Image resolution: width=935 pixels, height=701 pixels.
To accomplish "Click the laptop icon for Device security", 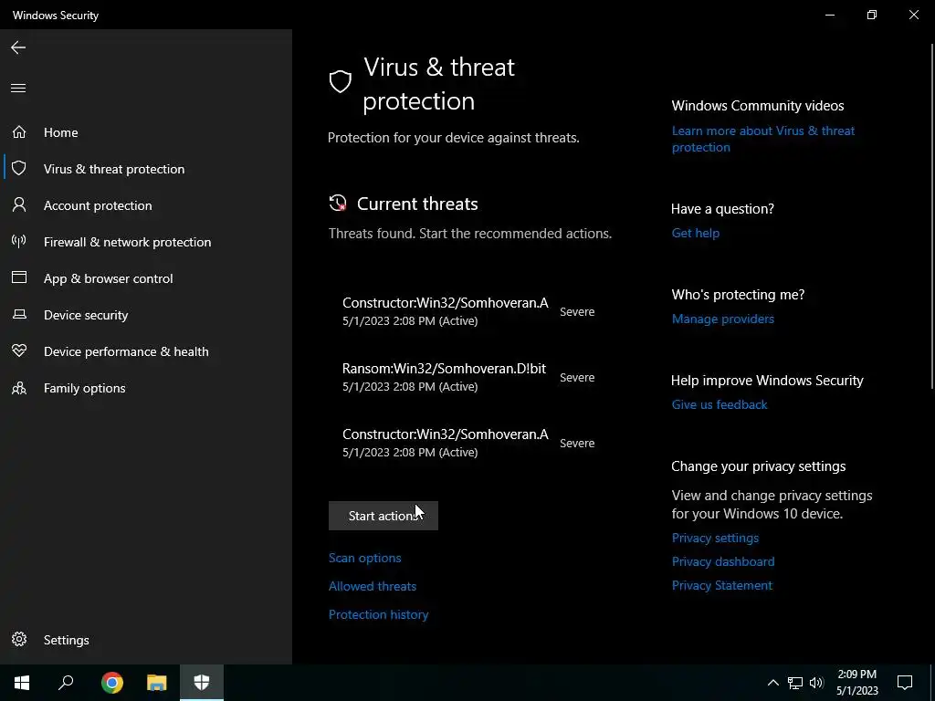I will click(x=19, y=314).
